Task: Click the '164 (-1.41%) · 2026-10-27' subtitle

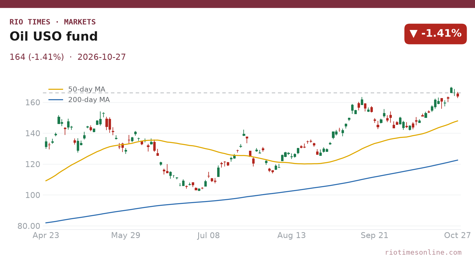Action: (x=68, y=57)
